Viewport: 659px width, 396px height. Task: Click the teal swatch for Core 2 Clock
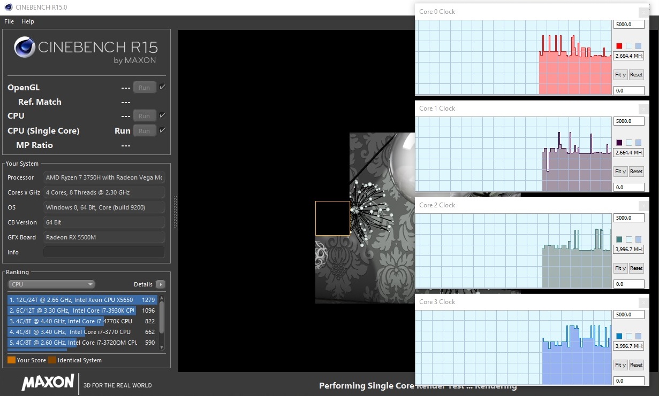[x=619, y=239]
